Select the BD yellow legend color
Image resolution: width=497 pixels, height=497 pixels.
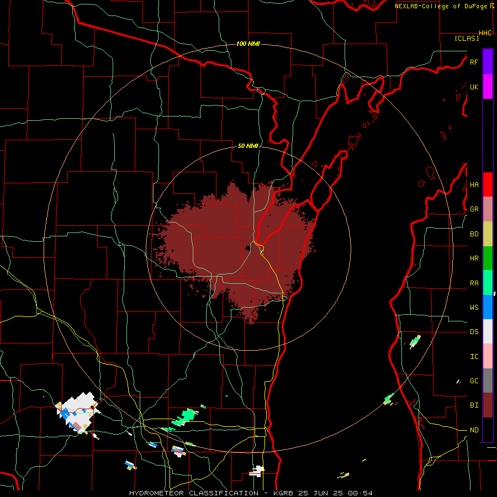[x=488, y=234]
